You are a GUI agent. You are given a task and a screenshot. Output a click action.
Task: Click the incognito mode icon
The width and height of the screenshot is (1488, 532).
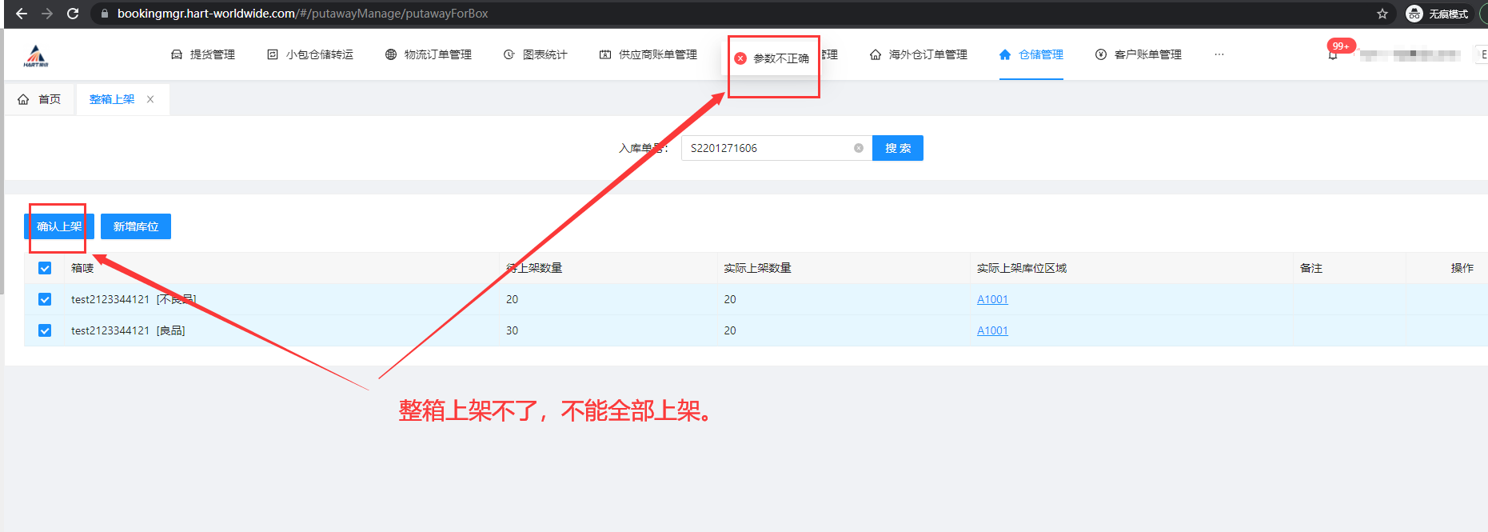pyautogui.click(x=1414, y=14)
